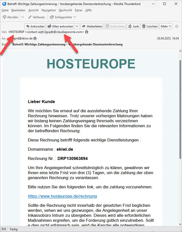Viewport: 182px width, 232px height.
Task: Open the Extras menu
Action: click(x=78, y=10)
